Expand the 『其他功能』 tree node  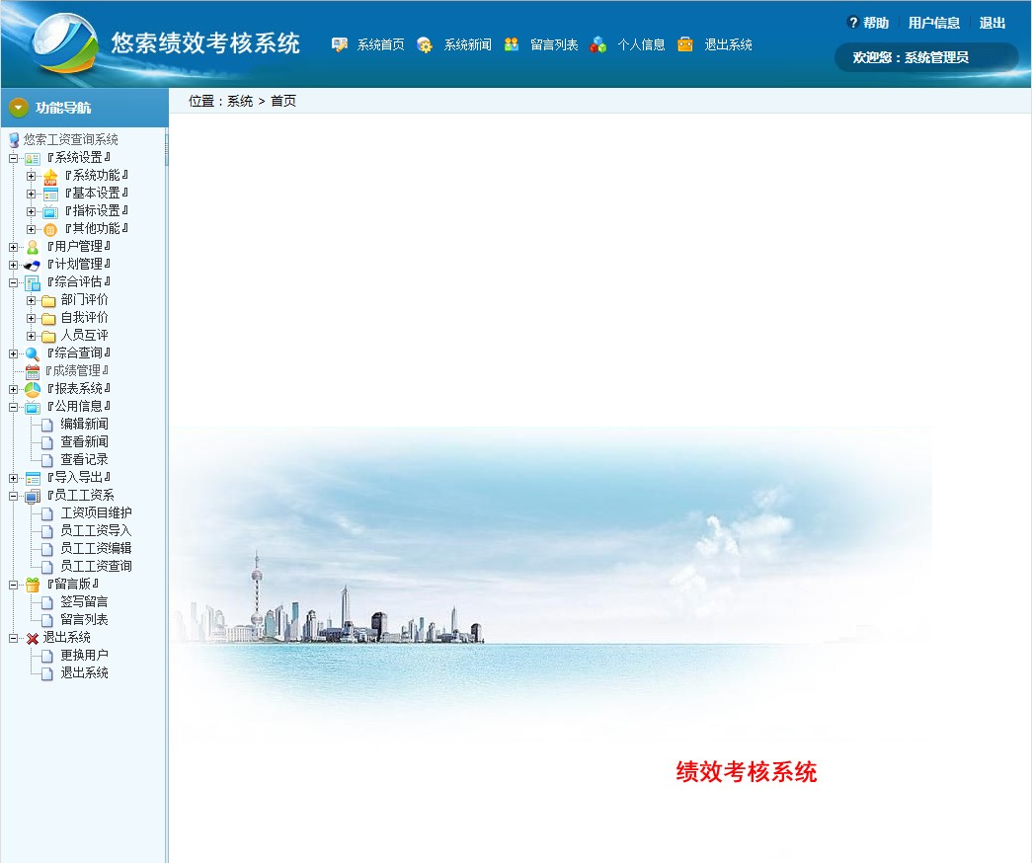pos(31,229)
